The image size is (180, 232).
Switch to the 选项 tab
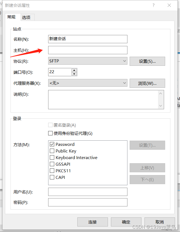click(x=27, y=17)
